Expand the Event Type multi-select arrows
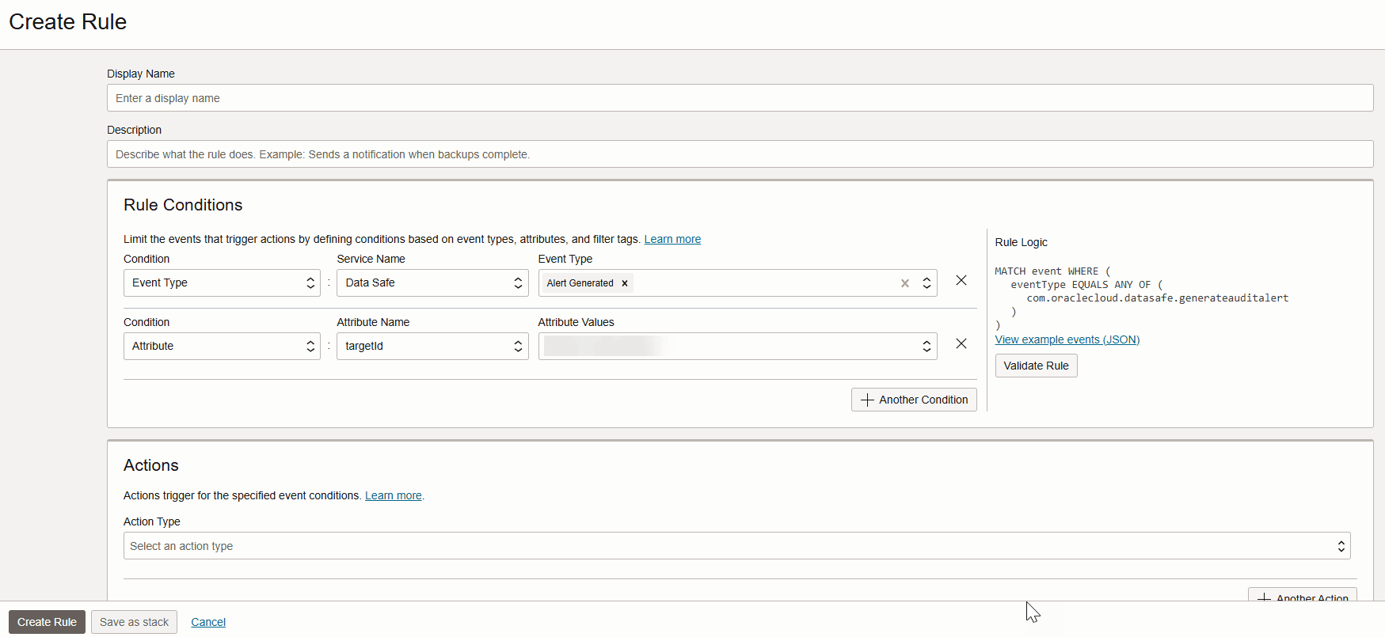The height and width of the screenshot is (637, 1385). click(x=926, y=283)
